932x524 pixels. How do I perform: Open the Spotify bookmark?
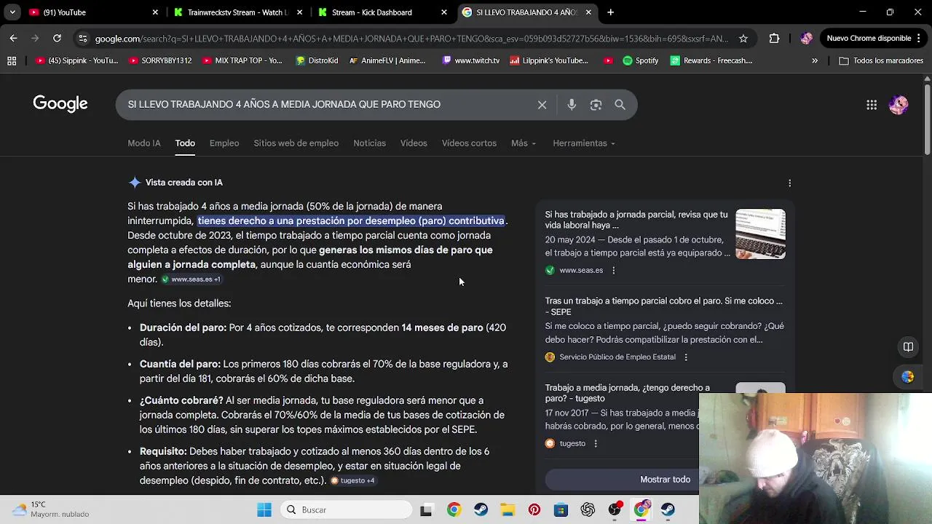[640, 60]
